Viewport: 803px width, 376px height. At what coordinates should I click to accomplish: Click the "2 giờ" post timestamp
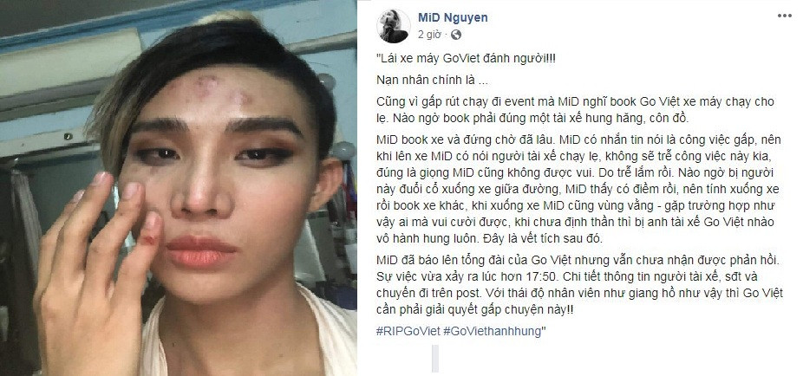(x=429, y=35)
